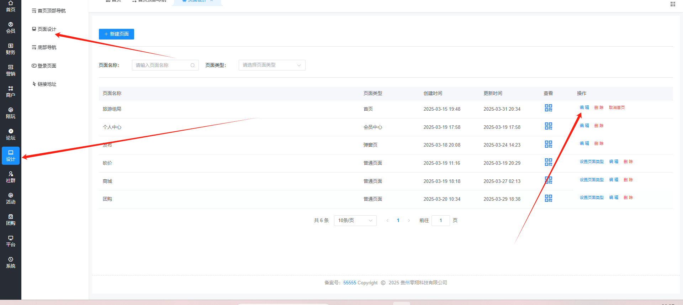Click the 页面名称 search input field

pos(162,65)
